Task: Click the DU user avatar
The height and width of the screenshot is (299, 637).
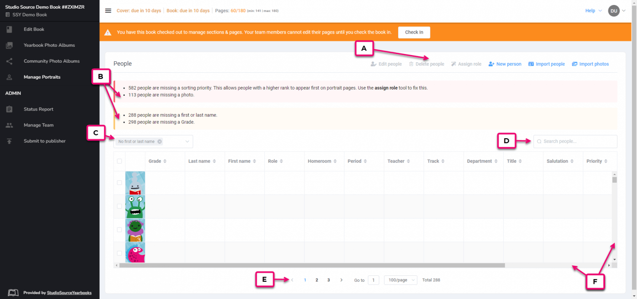Action: click(x=614, y=11)
